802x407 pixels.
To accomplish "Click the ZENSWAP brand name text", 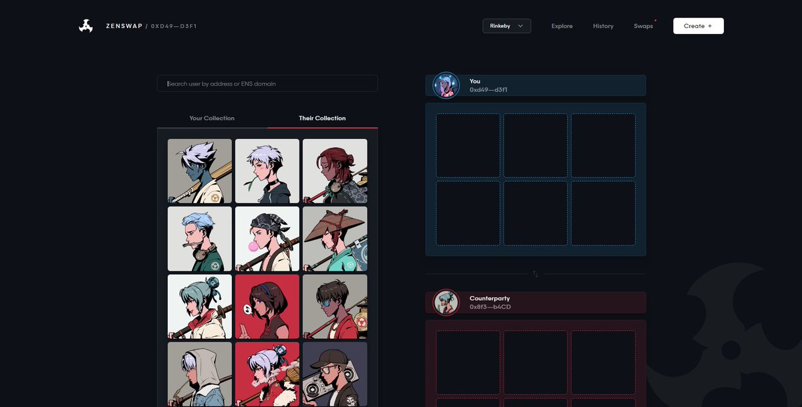I will pyautogui.click(x=124, y=26).
